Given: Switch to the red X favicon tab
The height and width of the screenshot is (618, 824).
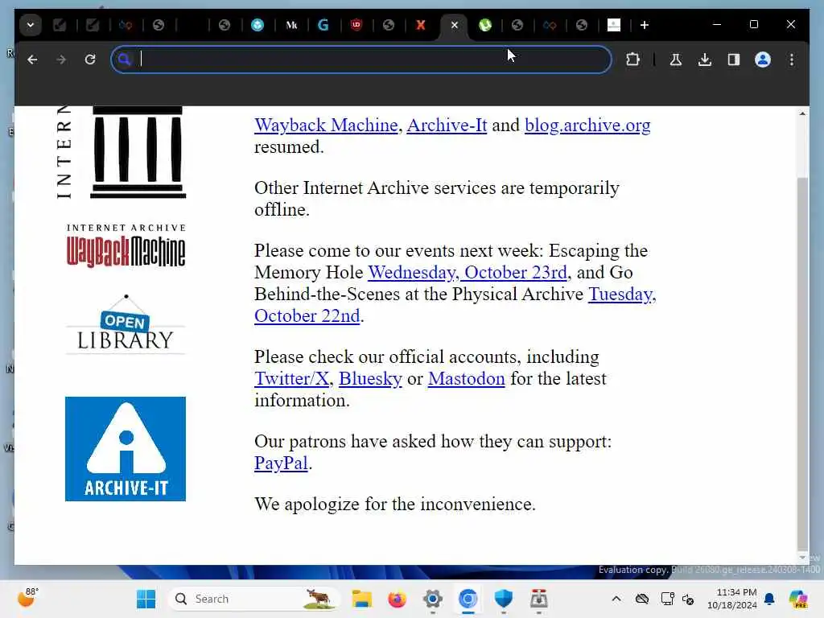Looking at the screenshot, I should point(420,25).
